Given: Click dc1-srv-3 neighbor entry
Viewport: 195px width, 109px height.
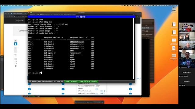Looking at the screenshot, I should pos(48,51).
